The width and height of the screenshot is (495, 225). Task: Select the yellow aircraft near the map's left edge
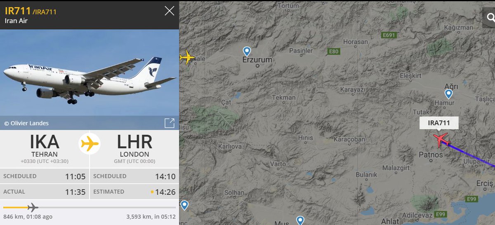[x=187, y=57]
